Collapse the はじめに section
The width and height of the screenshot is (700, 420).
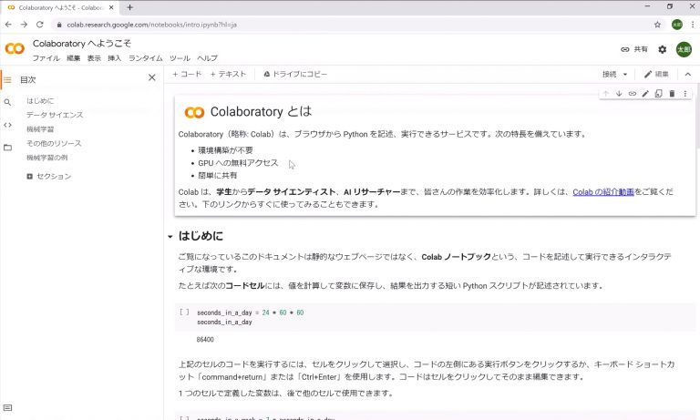click(170, 237)
